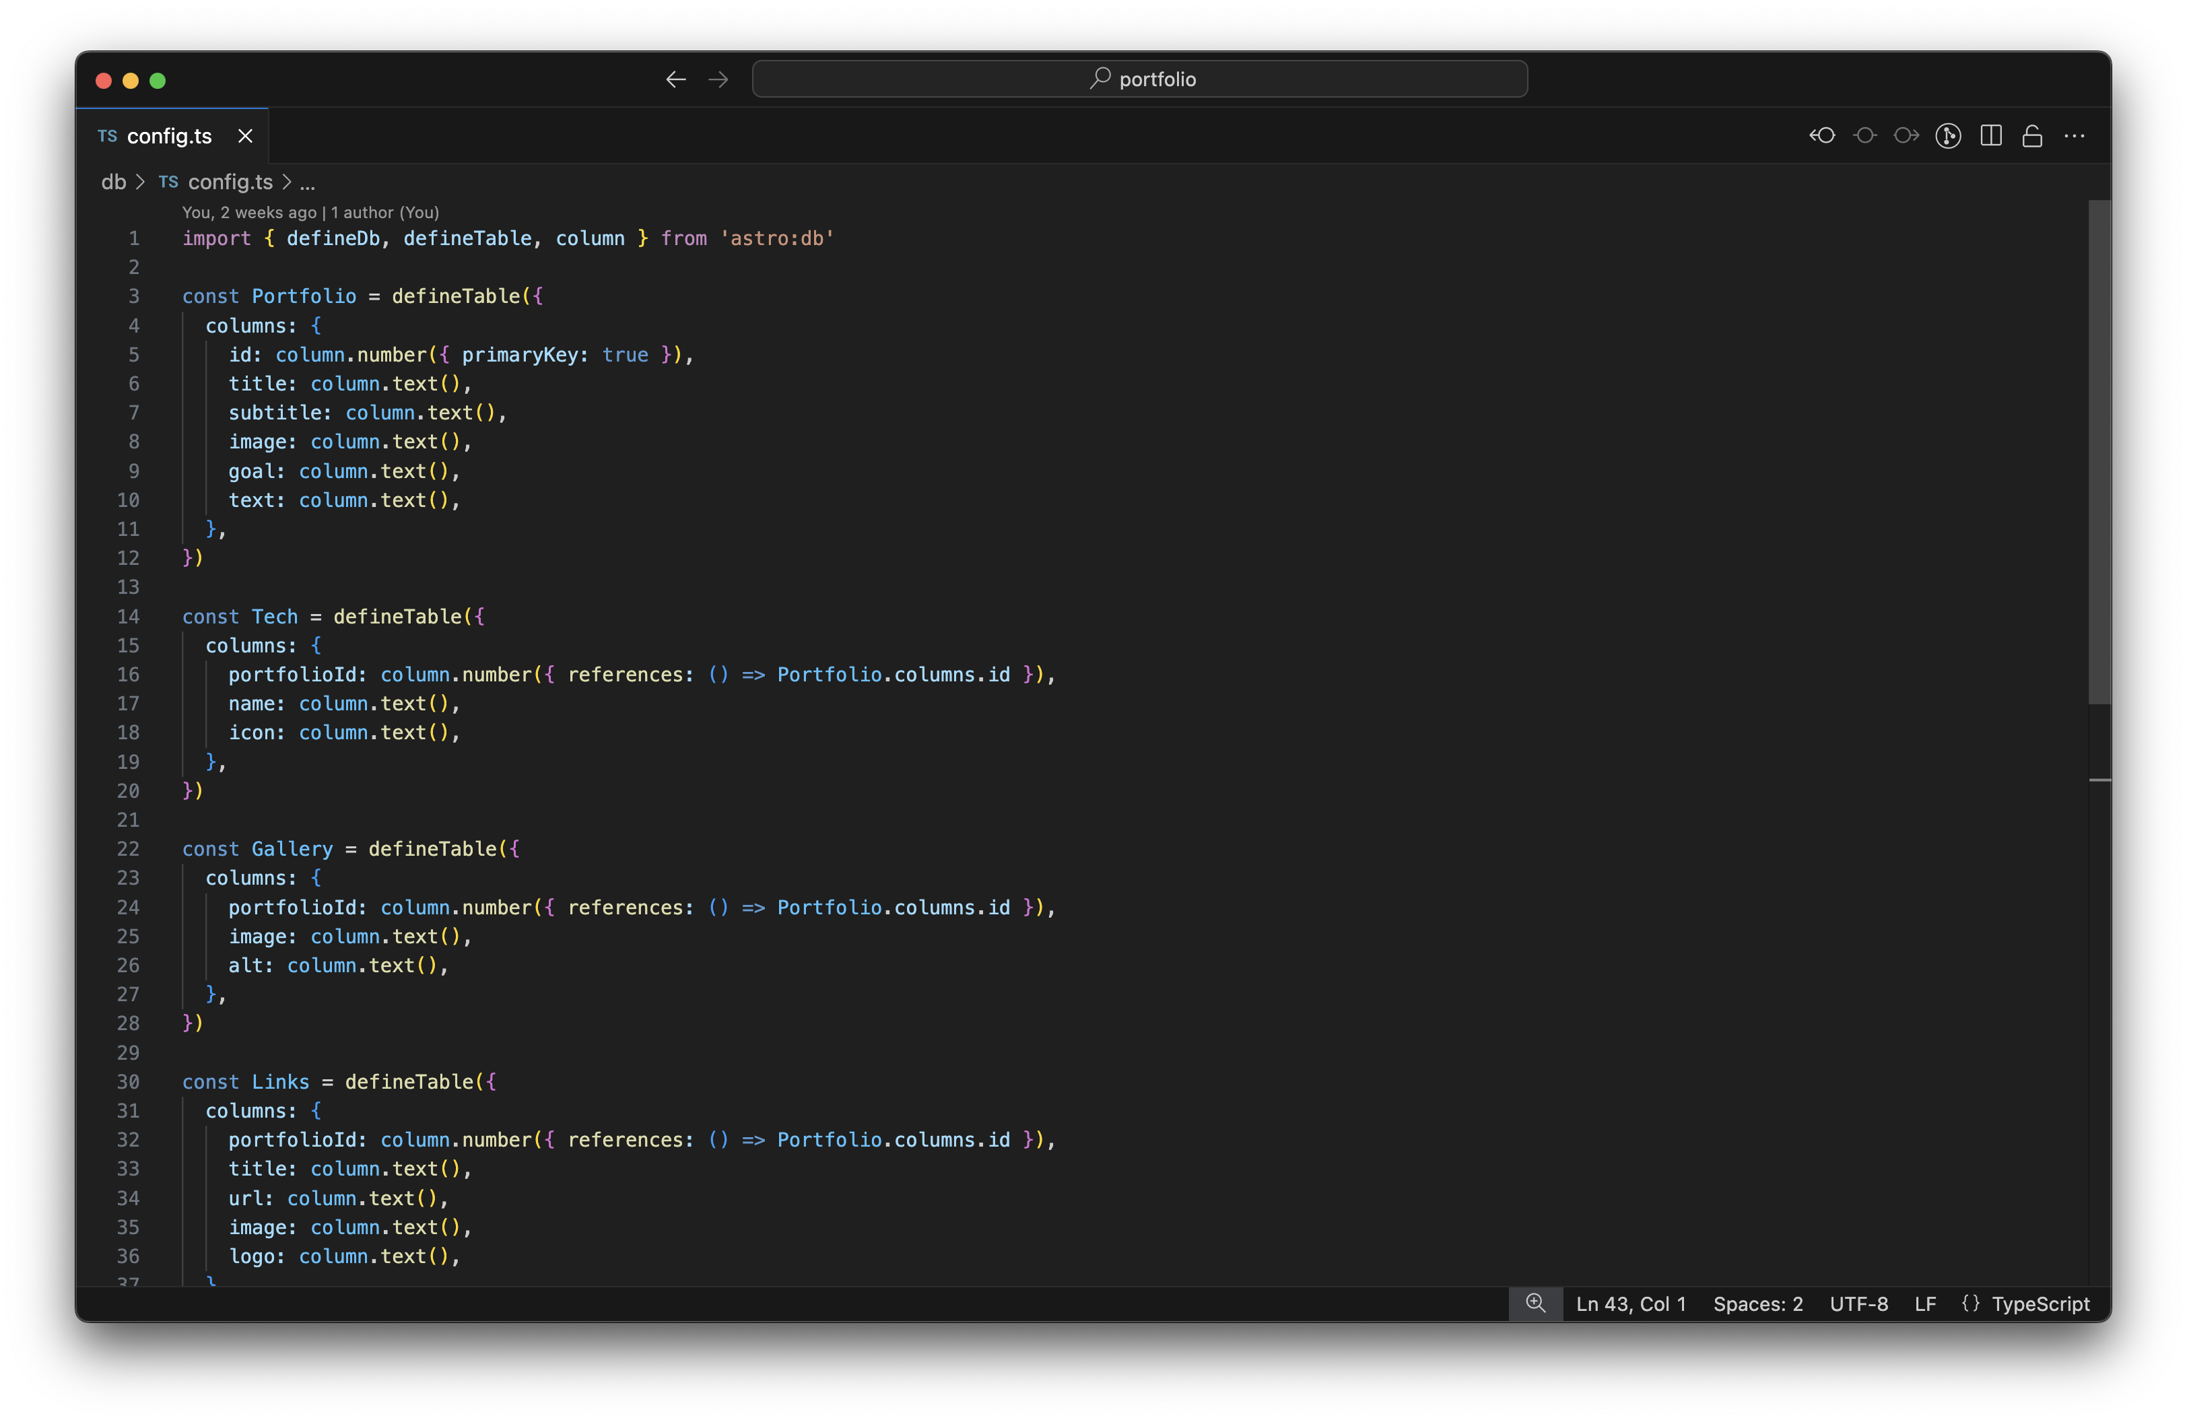2187x1422 pixels.
Task: Click Spaces: 2 indentation indicator
Action: click(x=1757, y=1303)
